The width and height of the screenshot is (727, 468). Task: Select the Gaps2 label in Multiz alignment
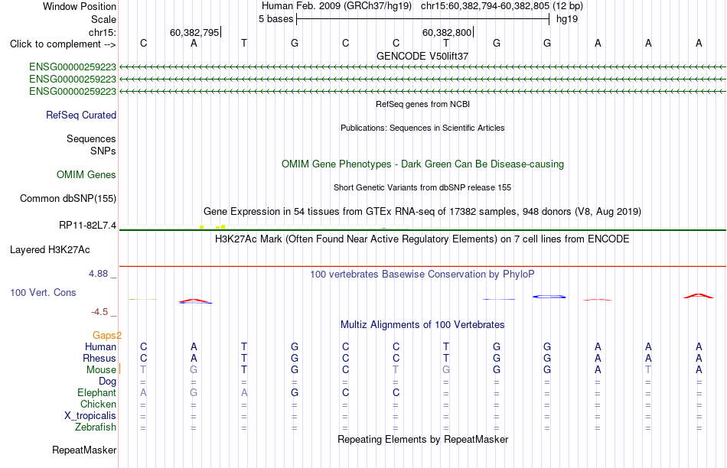[107, 335]
